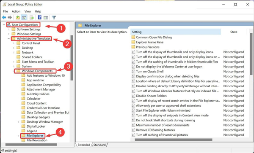Click the horizontal scrollbar under the settings list
Image resolution: width=254 pixels, height=153 pixels.
pos(173,140)
